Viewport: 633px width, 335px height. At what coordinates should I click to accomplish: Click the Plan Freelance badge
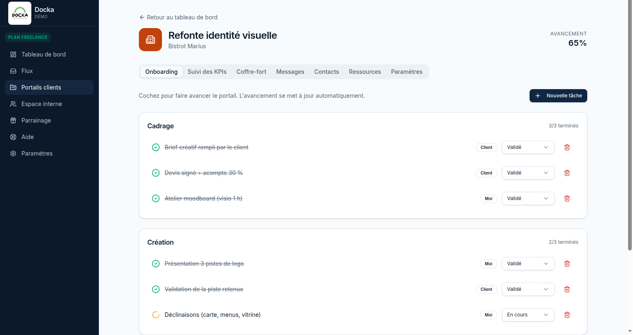(28, 37)
